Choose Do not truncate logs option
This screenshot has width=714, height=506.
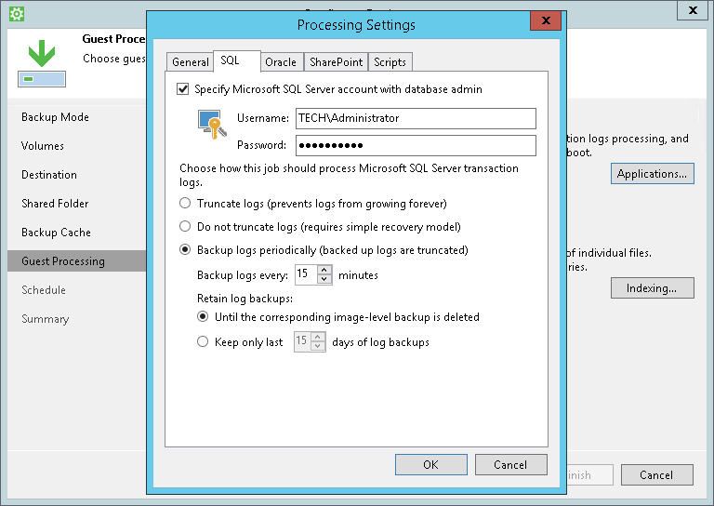tap(185, 226)
